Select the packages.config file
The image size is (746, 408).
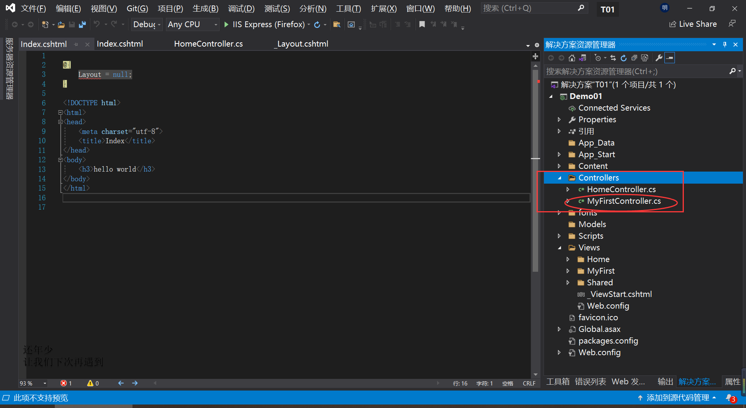608,341
